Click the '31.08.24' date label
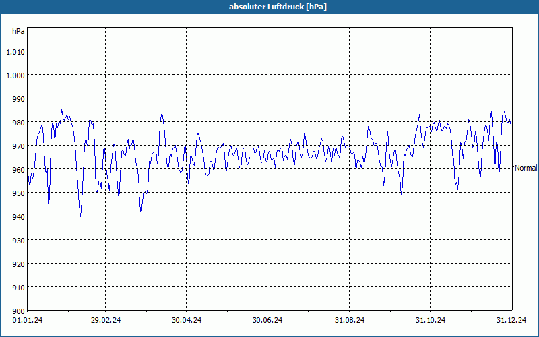 (x=350, y=320)
